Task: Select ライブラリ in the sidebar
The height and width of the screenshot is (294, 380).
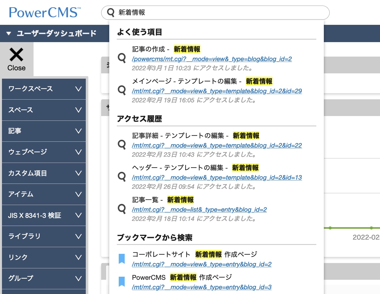Action: pos(44,237)
